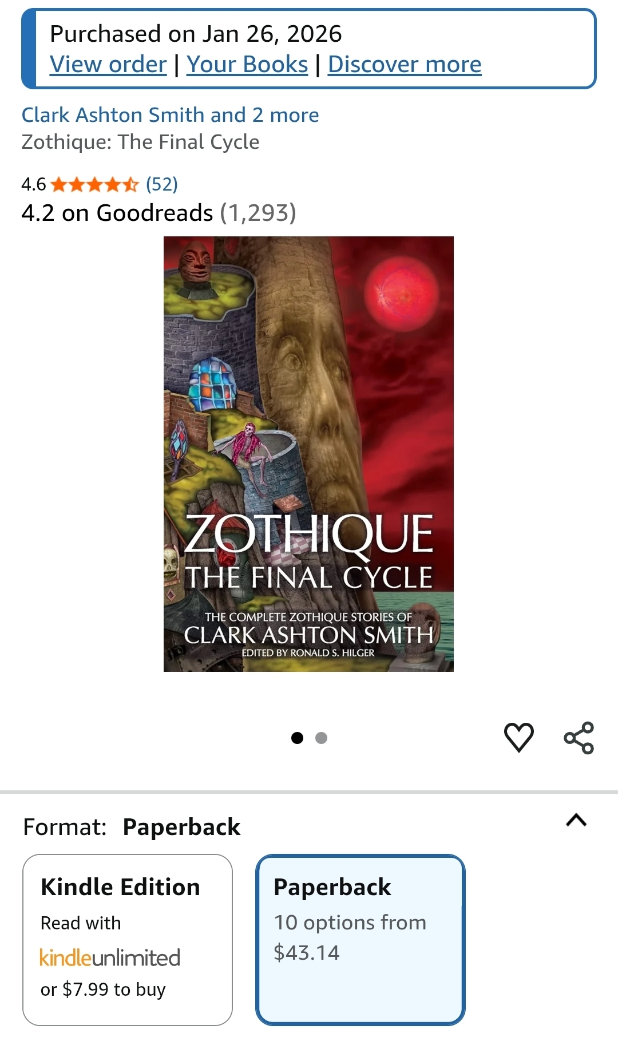Tap the 10 options from $43.14 text
618x1041 pixels.
[350, 937]
